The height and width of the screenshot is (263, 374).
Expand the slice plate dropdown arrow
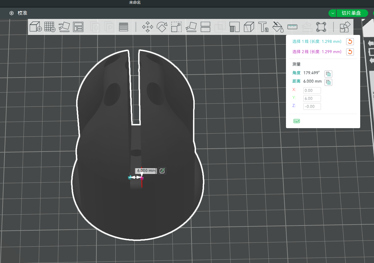pyautogui.click(x=333, y=13)
